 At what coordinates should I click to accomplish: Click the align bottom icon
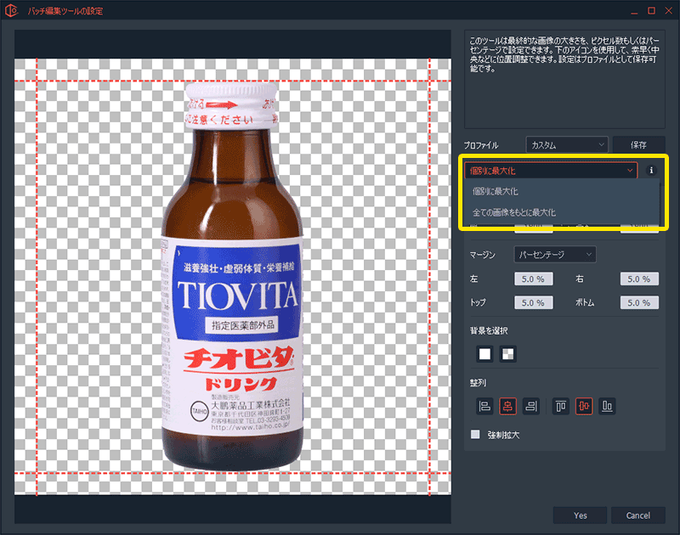tap(608, 406)
